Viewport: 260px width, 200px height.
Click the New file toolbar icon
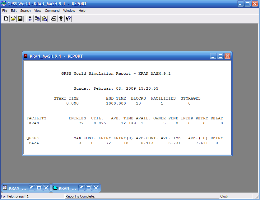[6, 19]
